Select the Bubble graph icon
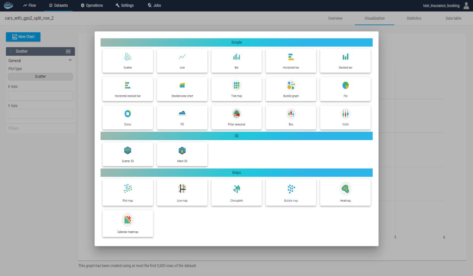473x276 pixels. click(x=291, y=85)
